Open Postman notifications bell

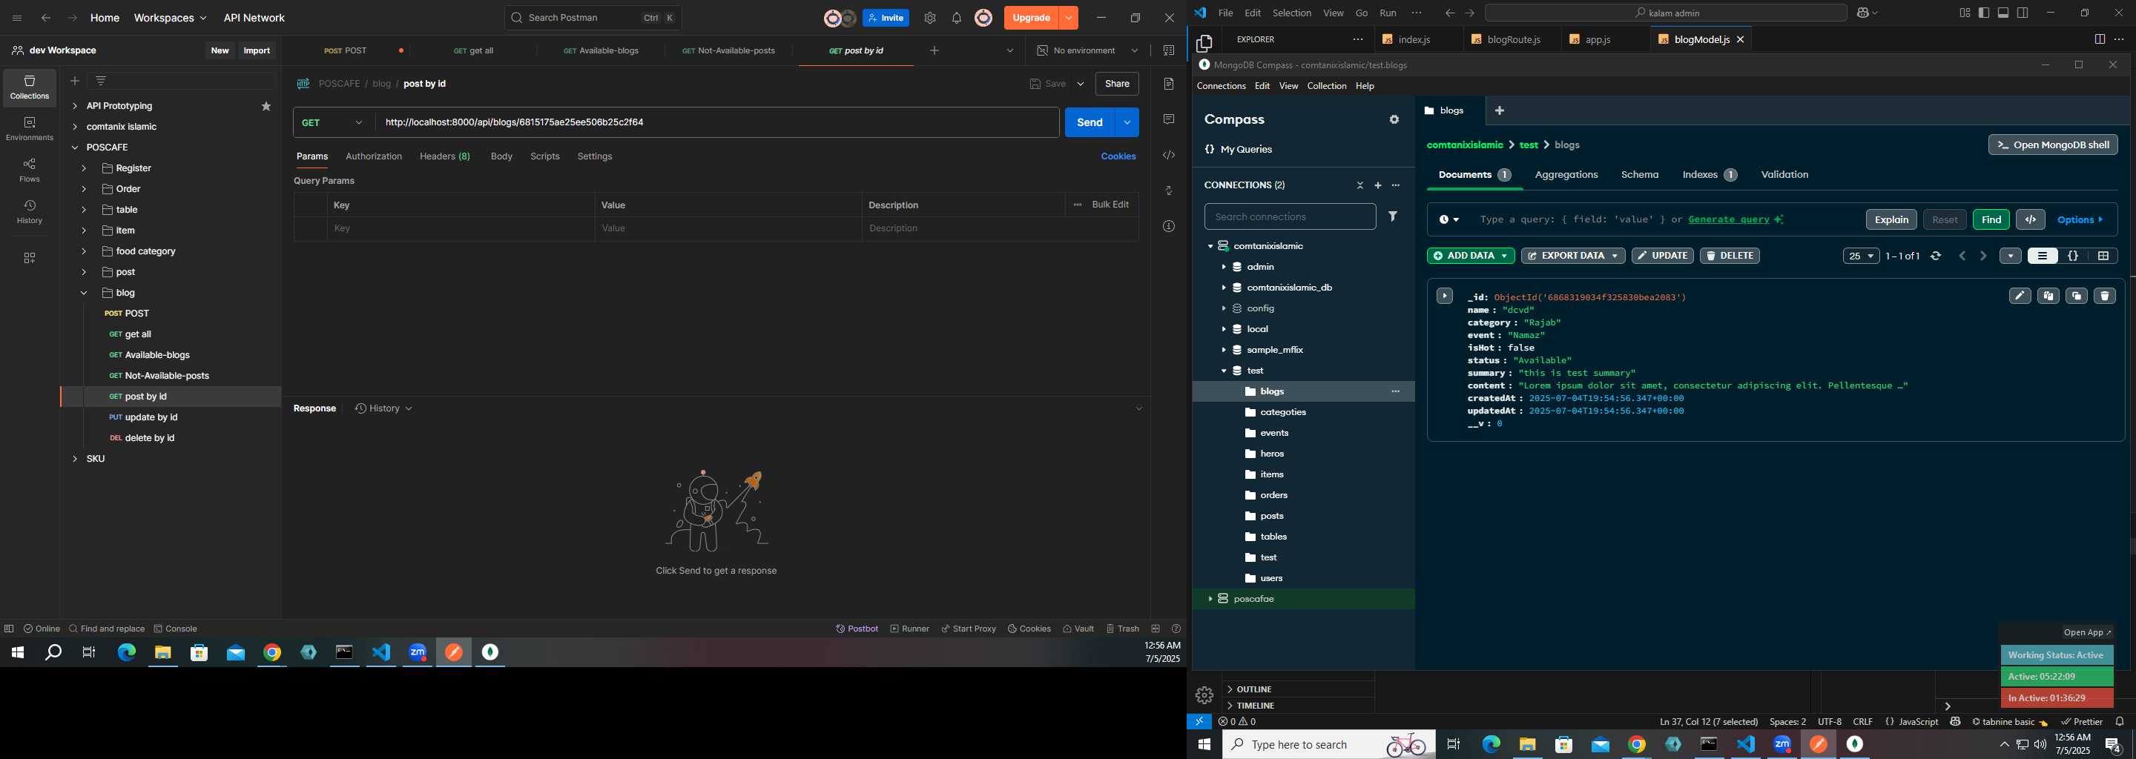coord(956,19)
